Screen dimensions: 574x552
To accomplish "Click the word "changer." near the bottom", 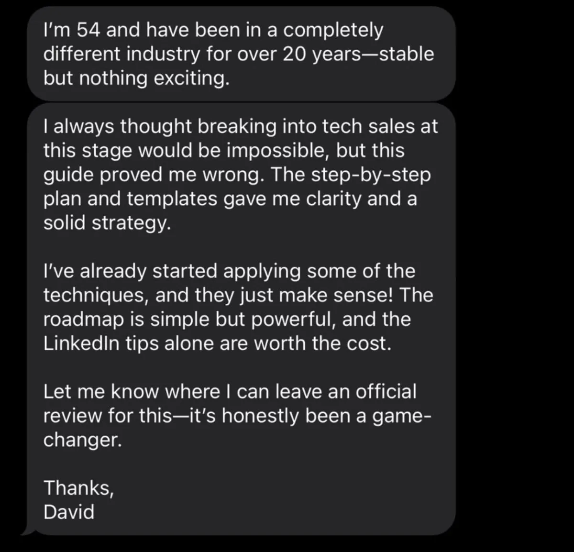I will (83, 440).
